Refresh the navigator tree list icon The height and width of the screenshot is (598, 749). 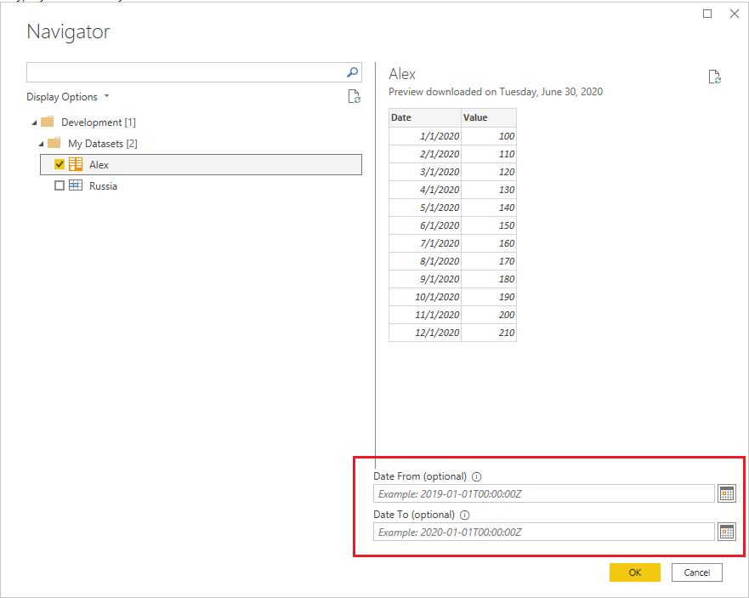point(354,97)
